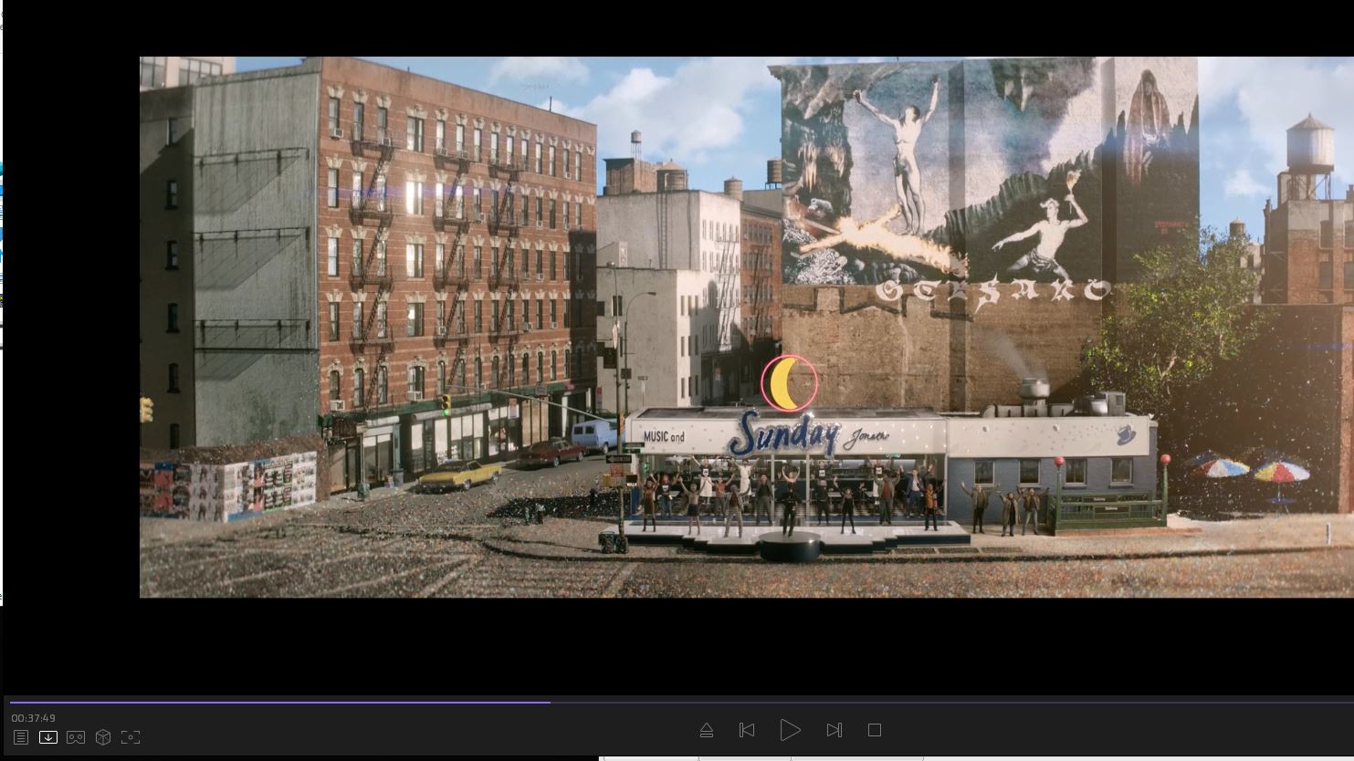Click the capture frame focus icon
Image resolution: width=1354 pixels, height=761 pixels.
[131, 737]
